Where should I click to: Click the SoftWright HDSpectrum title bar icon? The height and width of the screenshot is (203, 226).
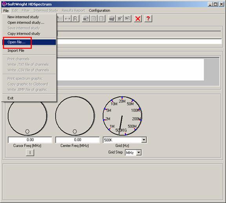tap(4, 4)
